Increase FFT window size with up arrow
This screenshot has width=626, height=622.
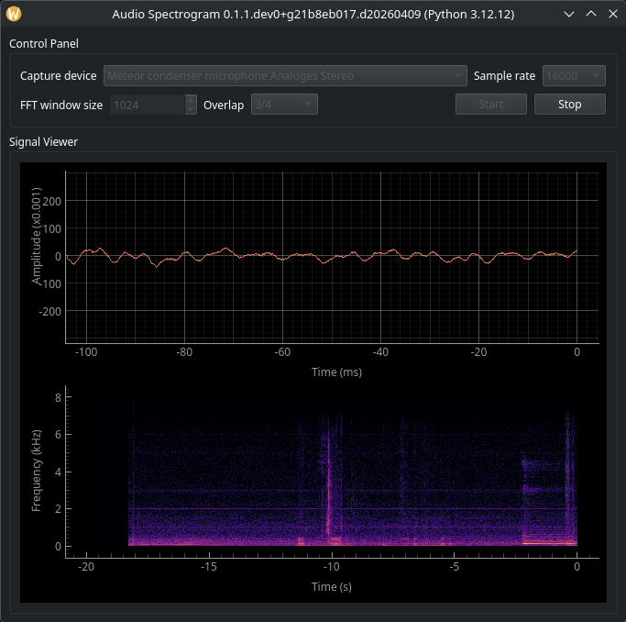coord(191,100)
